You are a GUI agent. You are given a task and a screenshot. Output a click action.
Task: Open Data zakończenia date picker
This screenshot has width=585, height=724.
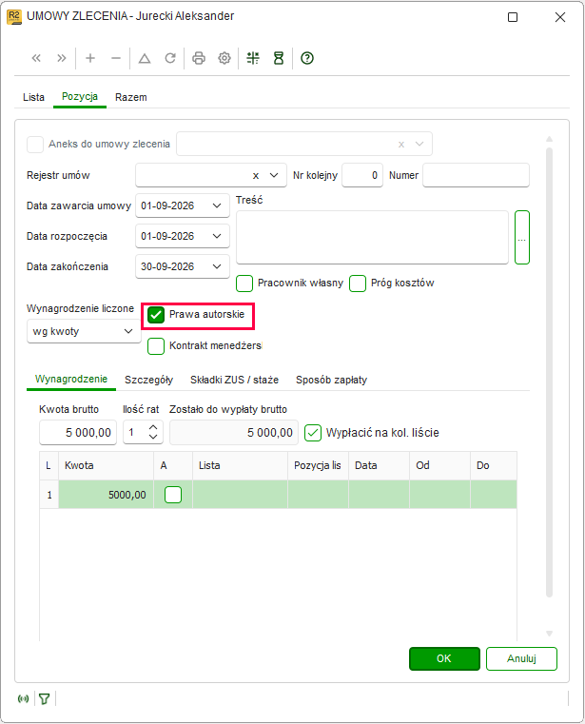click(217, 266)
